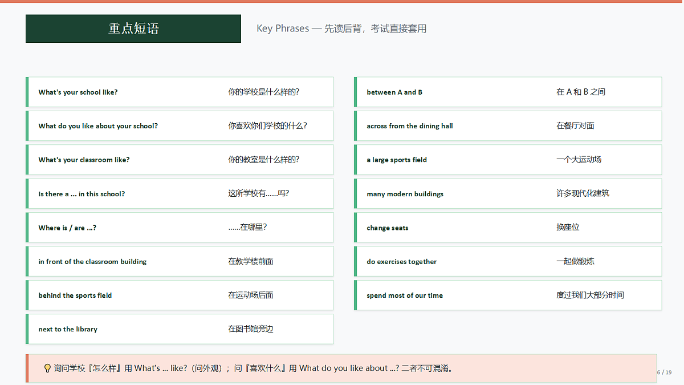Viewport: 684px width, 385px height.
Task: Select translation ……在哪里?
Action: click(x=247, y=227)
